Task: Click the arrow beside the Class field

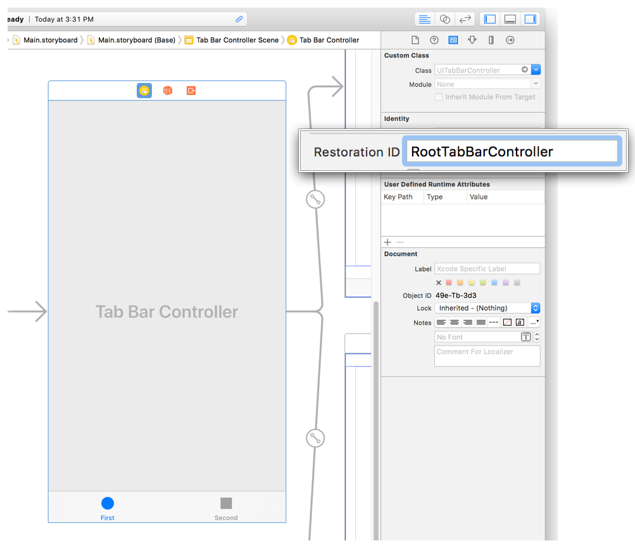Action: pos(524,70)
